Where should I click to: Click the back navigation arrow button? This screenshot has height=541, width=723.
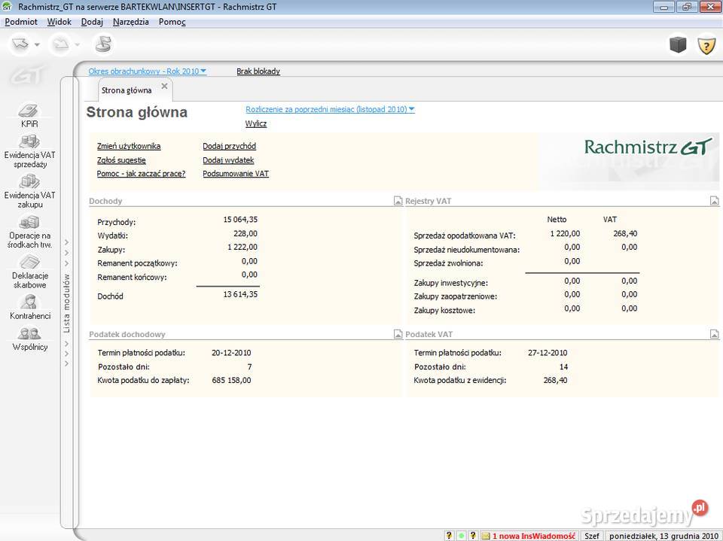pyautogui.click(x=20, y=44)
